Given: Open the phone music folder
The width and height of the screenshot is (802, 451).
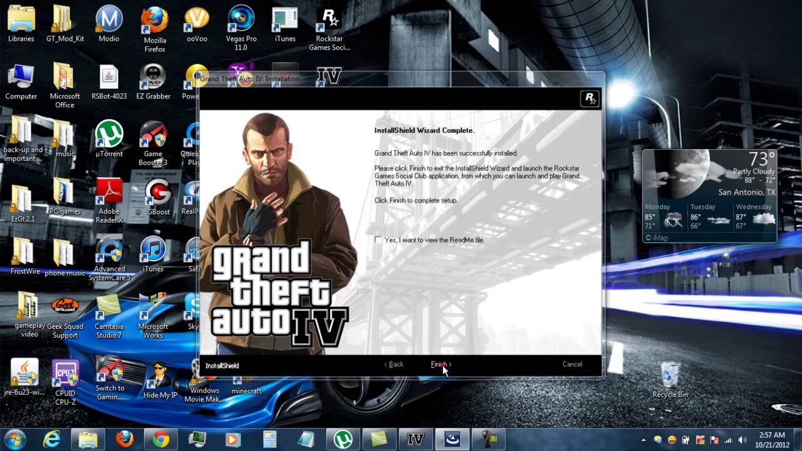Looking at the screenshot, I should (x=65, y=258).
